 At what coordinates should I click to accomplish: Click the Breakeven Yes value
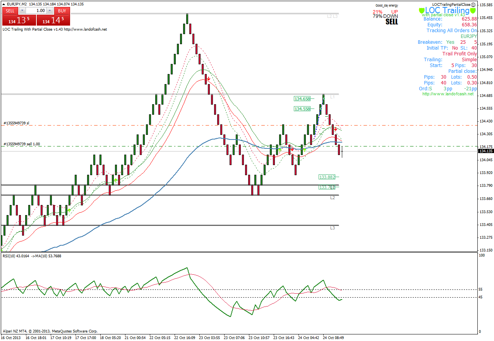(x=450, y=42)
